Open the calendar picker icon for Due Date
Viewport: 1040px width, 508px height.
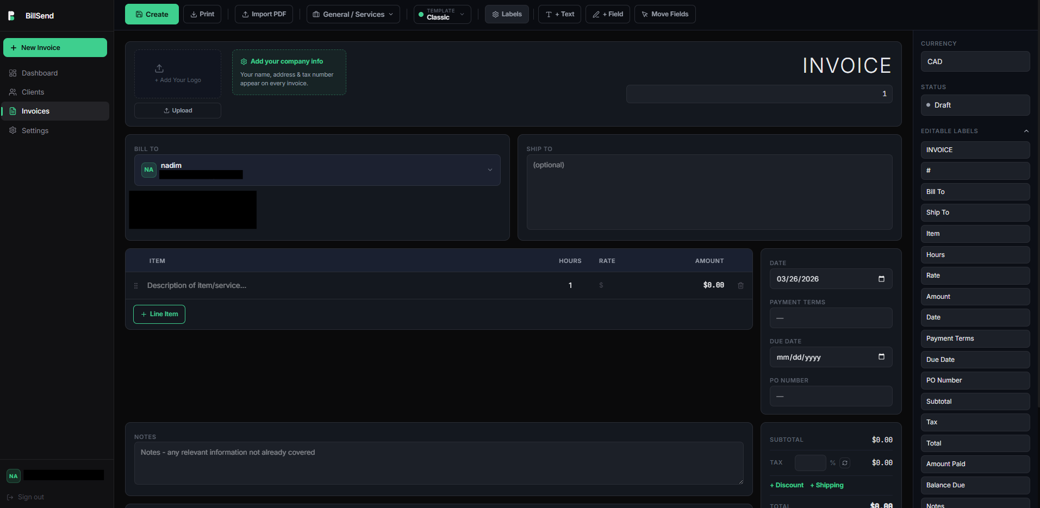coord(881,357)
